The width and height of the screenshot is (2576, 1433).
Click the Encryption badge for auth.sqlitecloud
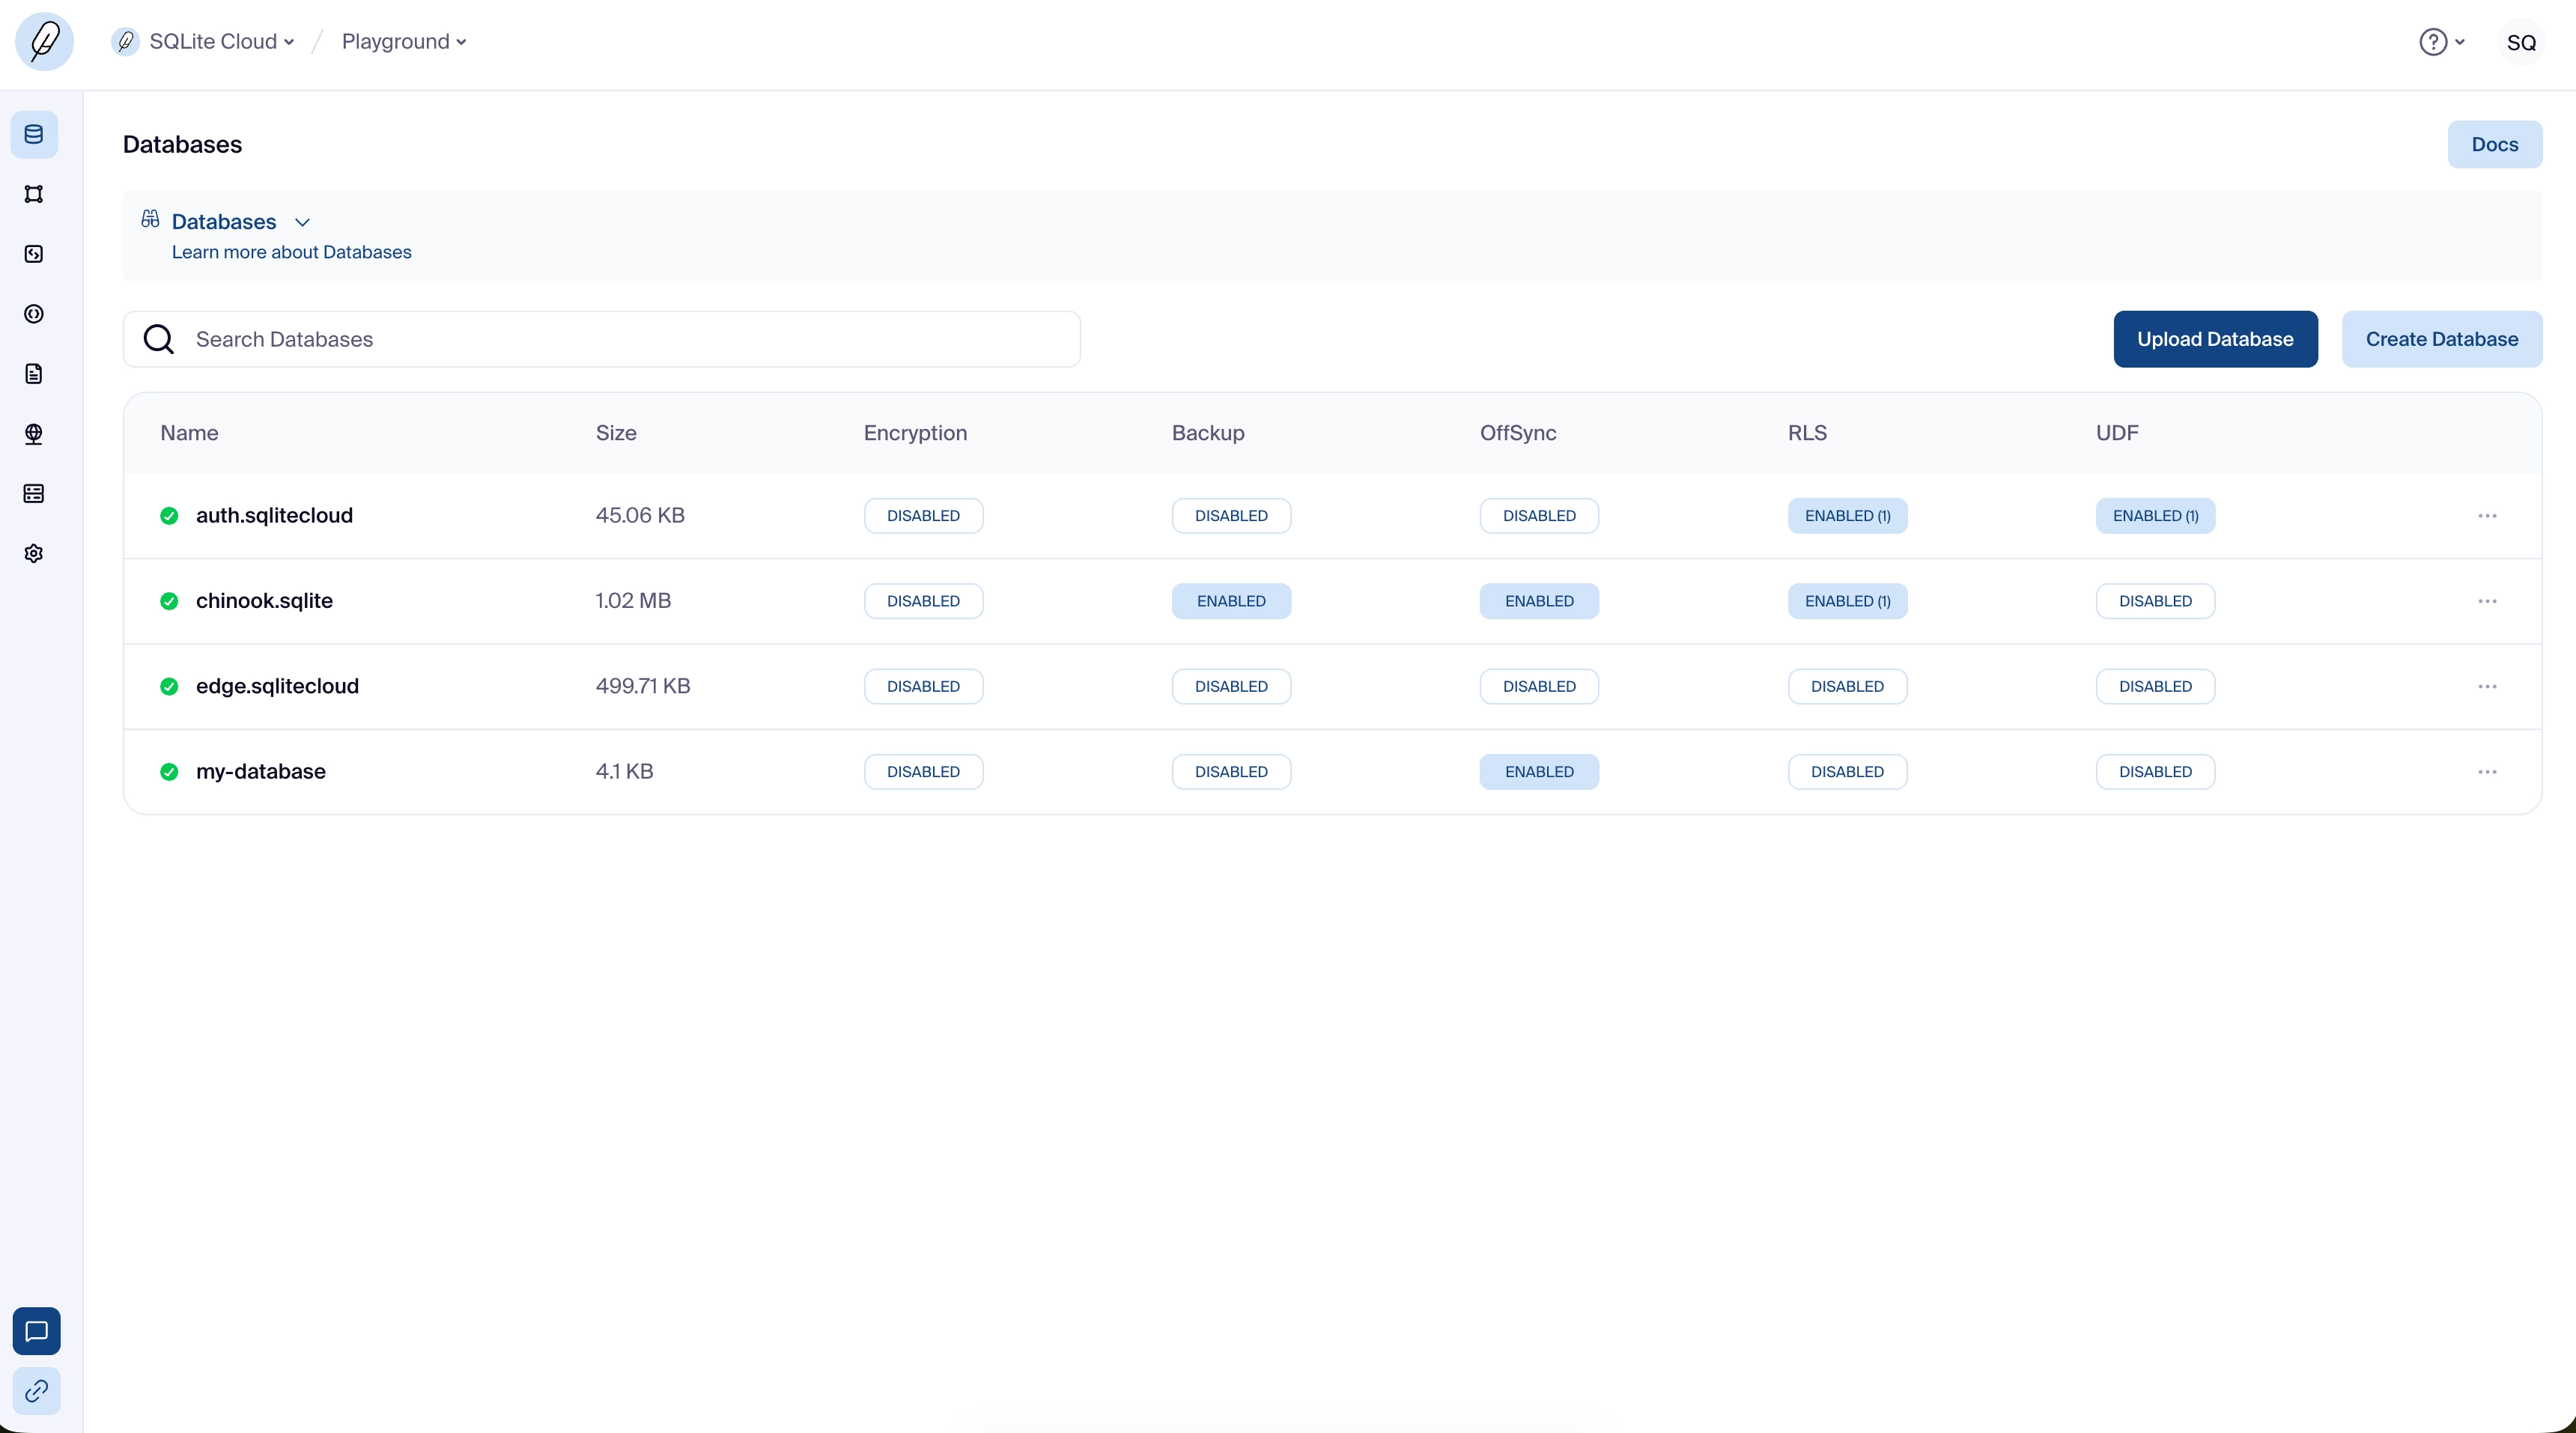[923, 516]
